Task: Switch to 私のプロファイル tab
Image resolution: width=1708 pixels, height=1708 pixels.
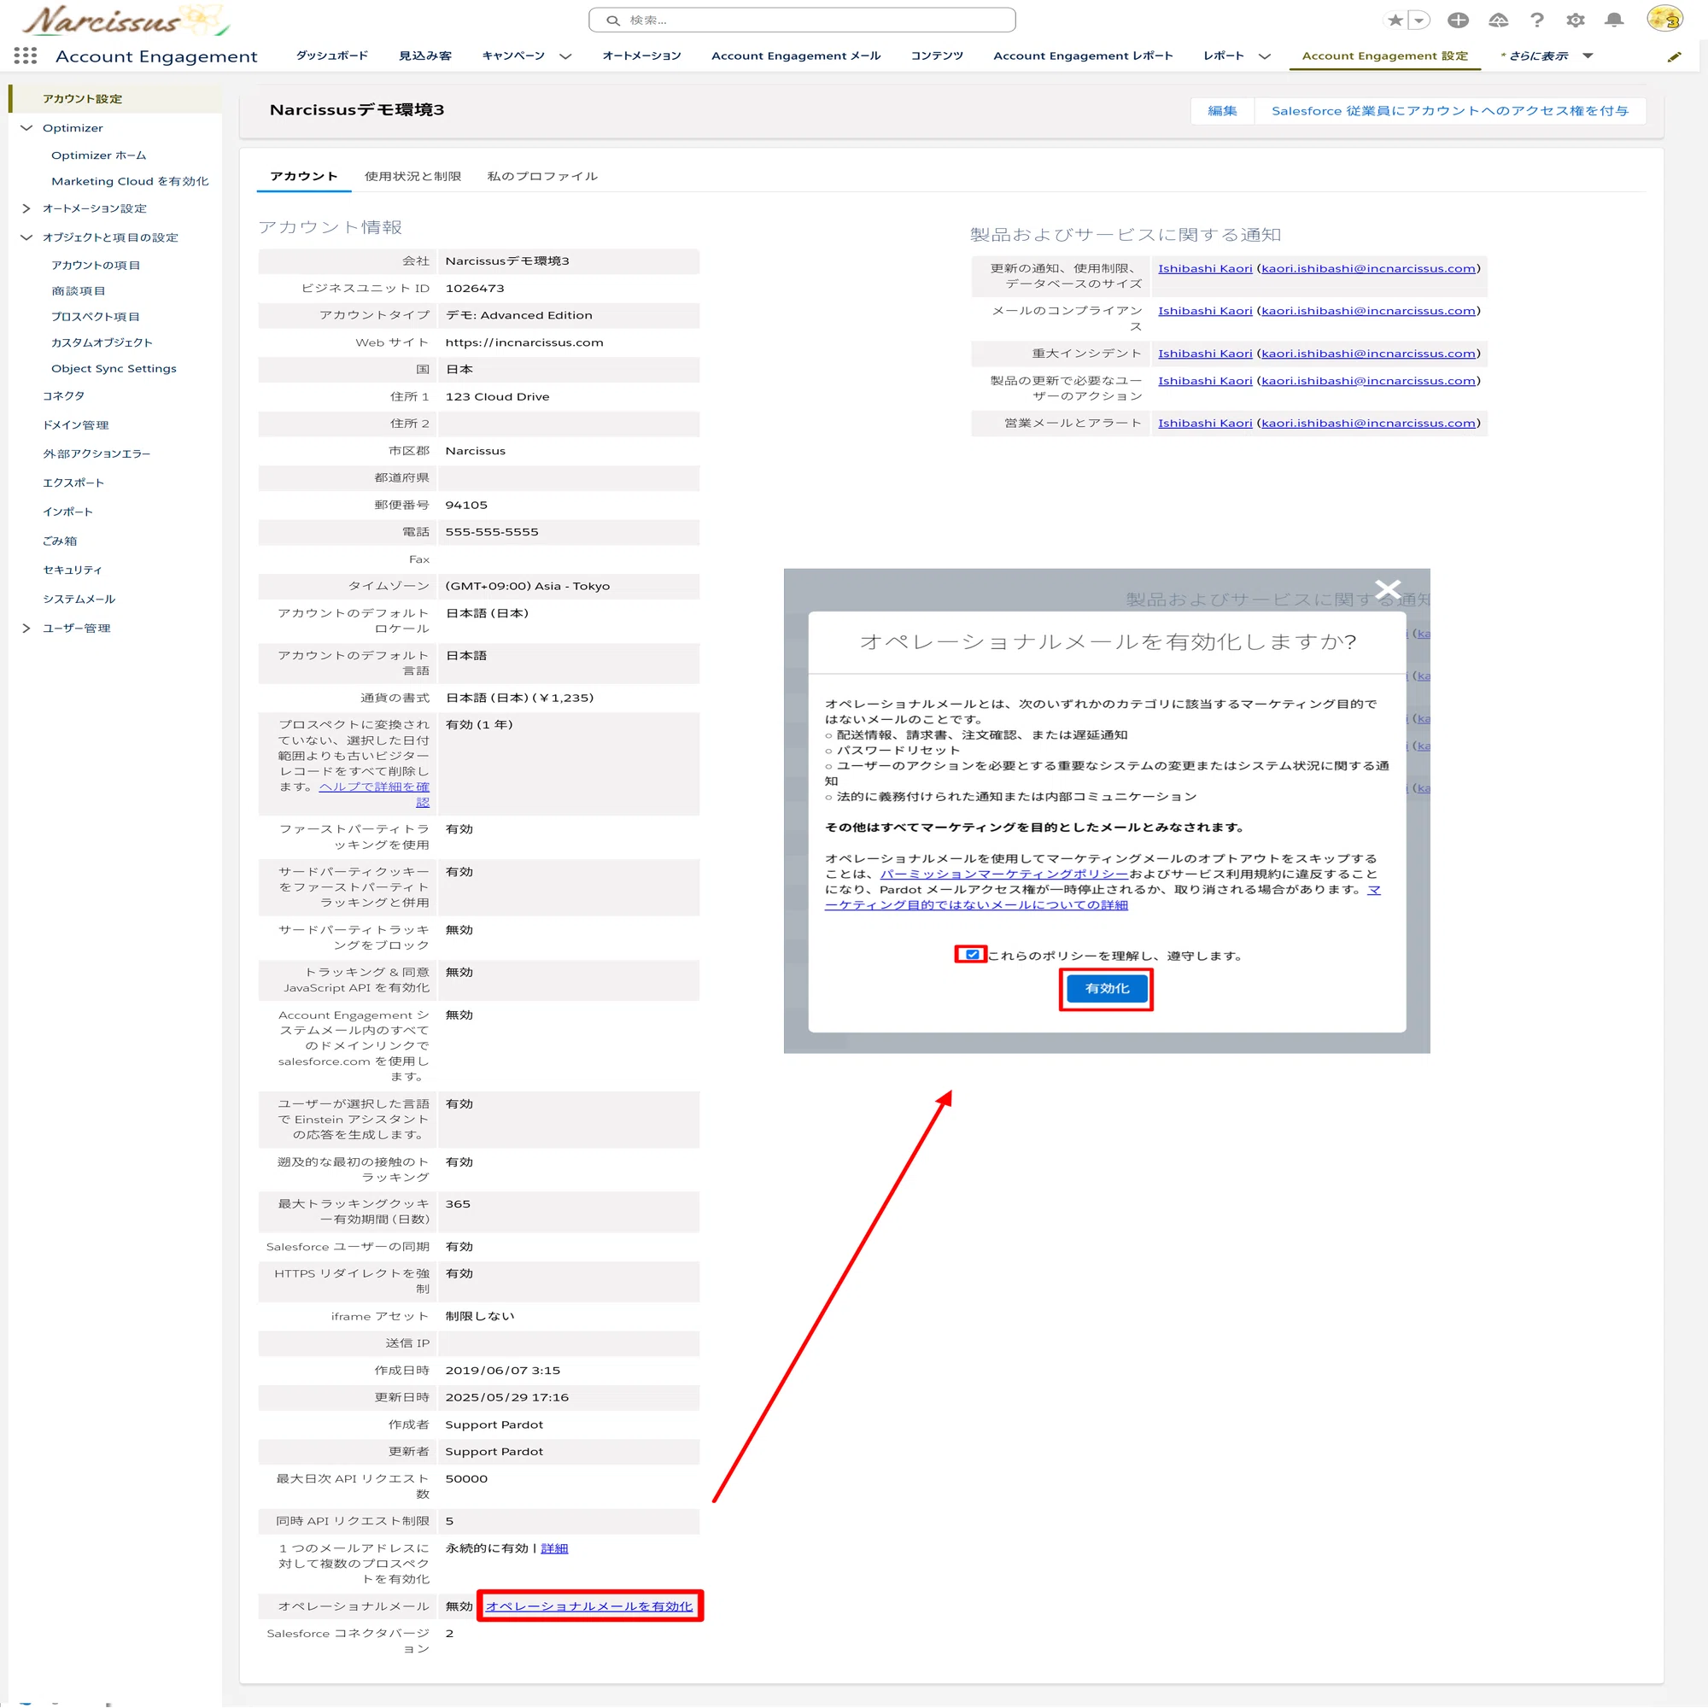Action: pyautogui.click(x=542, y=176)
